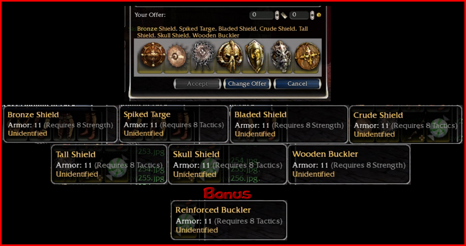Click the Change Offer button
The width and height of the screenshot is (466, 246).
tap(247, 84)
